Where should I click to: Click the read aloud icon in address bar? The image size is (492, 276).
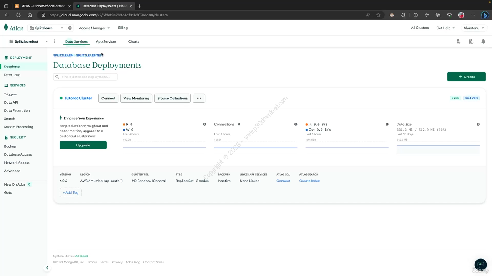pyautogui.click(x=368, y=15)
